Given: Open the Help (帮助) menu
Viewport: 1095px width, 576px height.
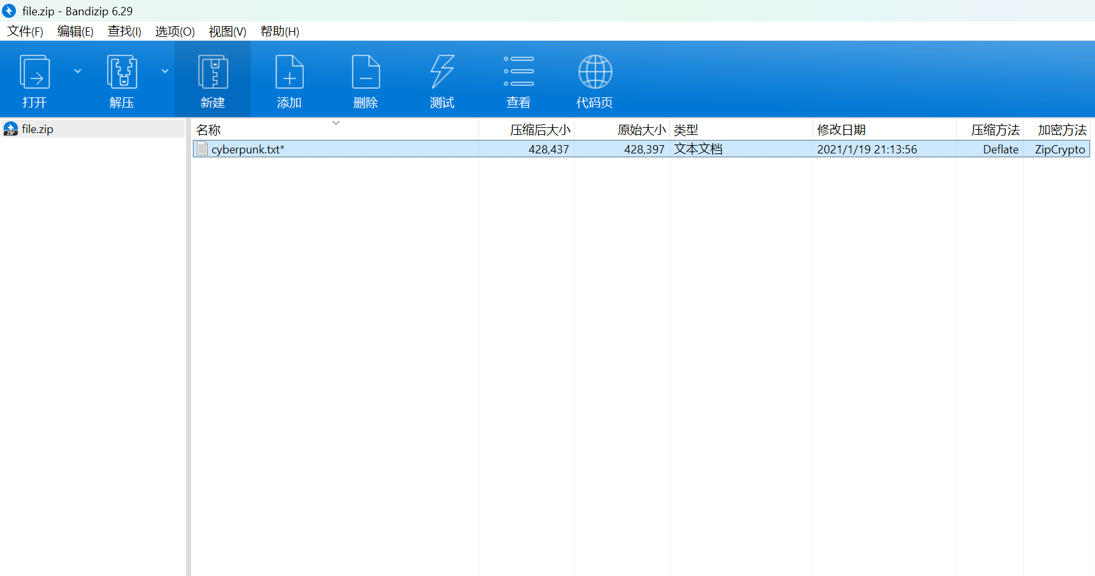Looking at the screenshot, I should pyautogui.click(x=279, y=32).
